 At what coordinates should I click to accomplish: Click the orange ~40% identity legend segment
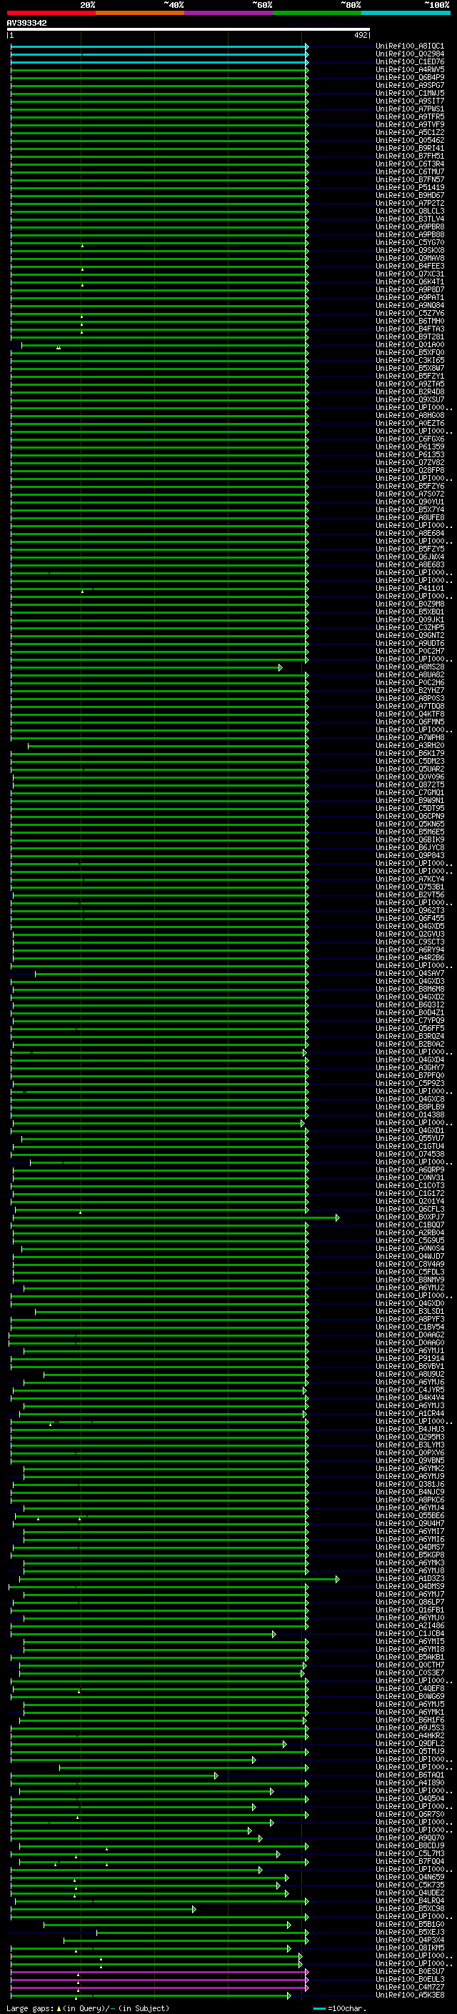coord(141,13)
